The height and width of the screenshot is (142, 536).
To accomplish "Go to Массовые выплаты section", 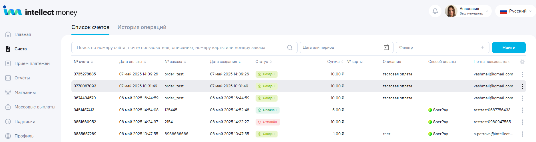I will click(x=35, y=107).
